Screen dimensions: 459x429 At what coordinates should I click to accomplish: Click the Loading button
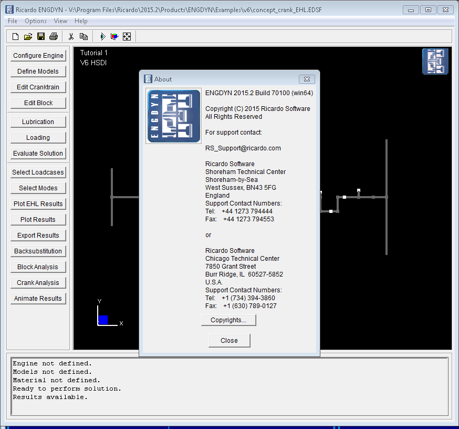coord(38,138)
